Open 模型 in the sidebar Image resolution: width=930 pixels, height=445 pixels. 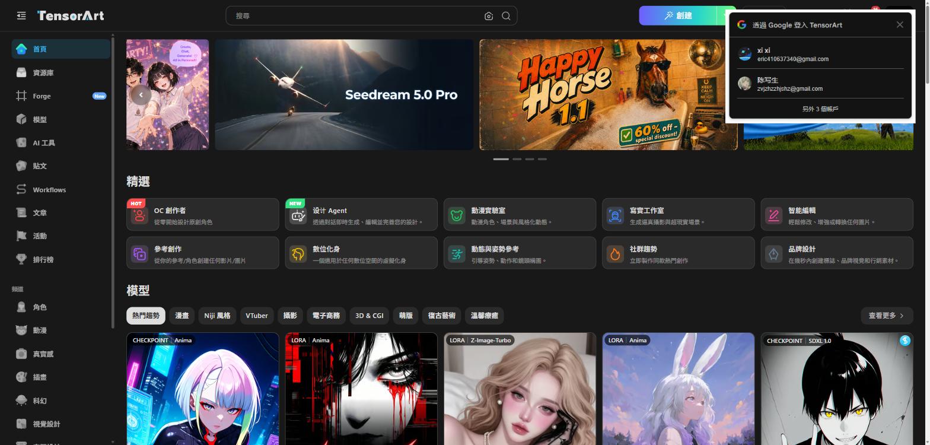pos(60,119)
